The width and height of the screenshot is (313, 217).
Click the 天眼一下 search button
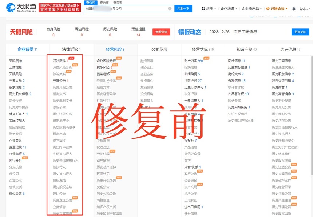[183, 9]
